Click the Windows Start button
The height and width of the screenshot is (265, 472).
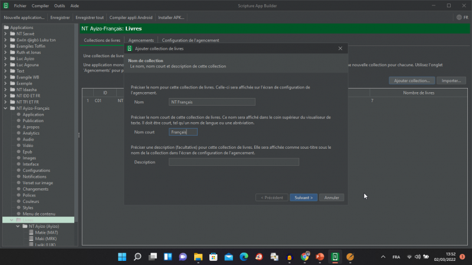[122, 257]
